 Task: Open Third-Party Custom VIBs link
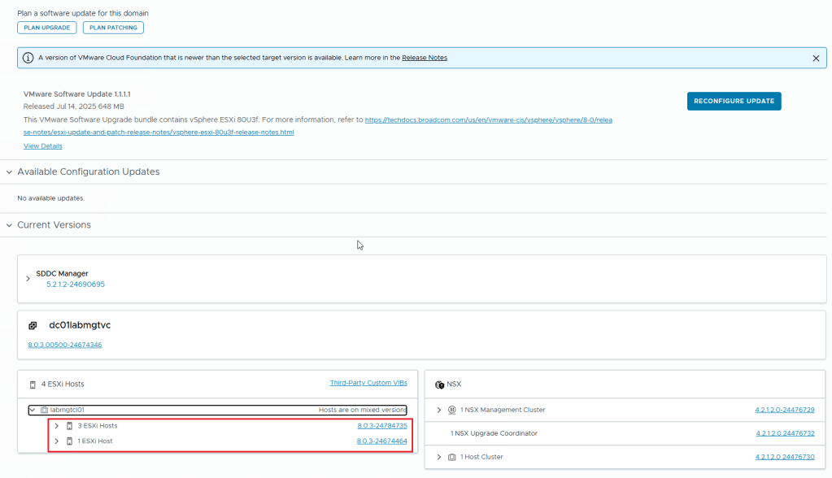[x=368, y=383]
